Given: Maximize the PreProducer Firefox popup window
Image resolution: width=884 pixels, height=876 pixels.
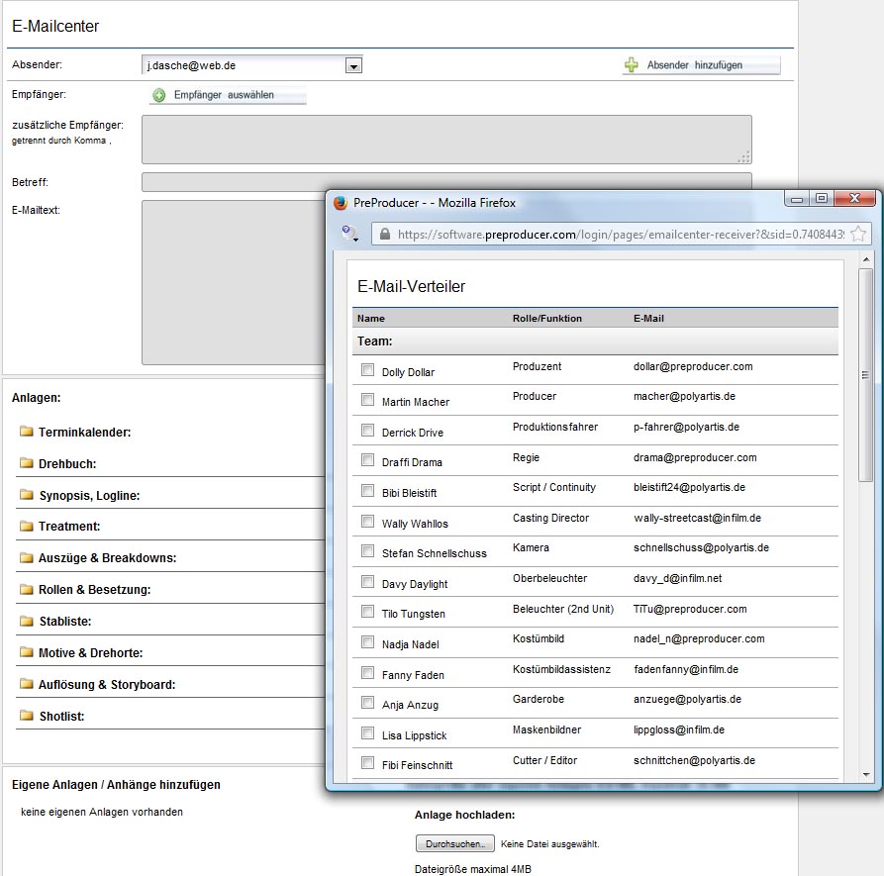Looking at the screenshot, I should tap(822, 198).
